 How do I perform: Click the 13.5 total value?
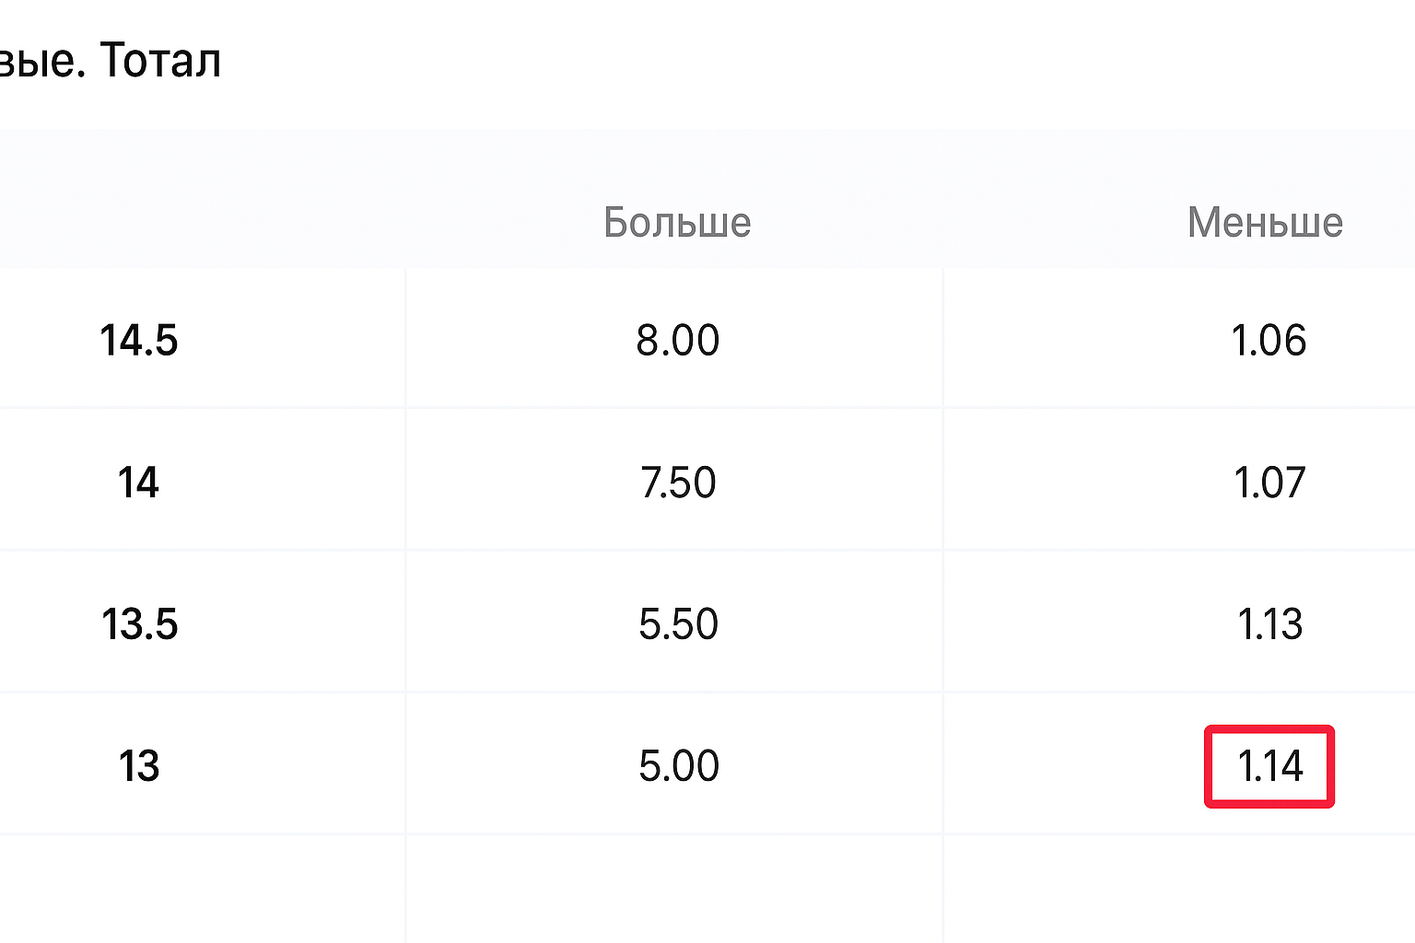[138, 624]
